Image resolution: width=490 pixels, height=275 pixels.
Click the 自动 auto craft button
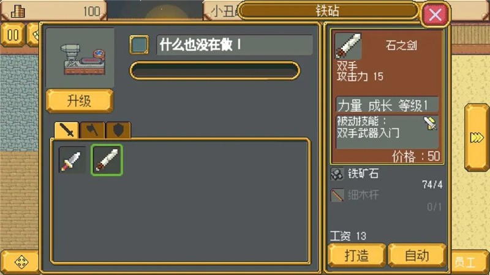coord(417,256)
